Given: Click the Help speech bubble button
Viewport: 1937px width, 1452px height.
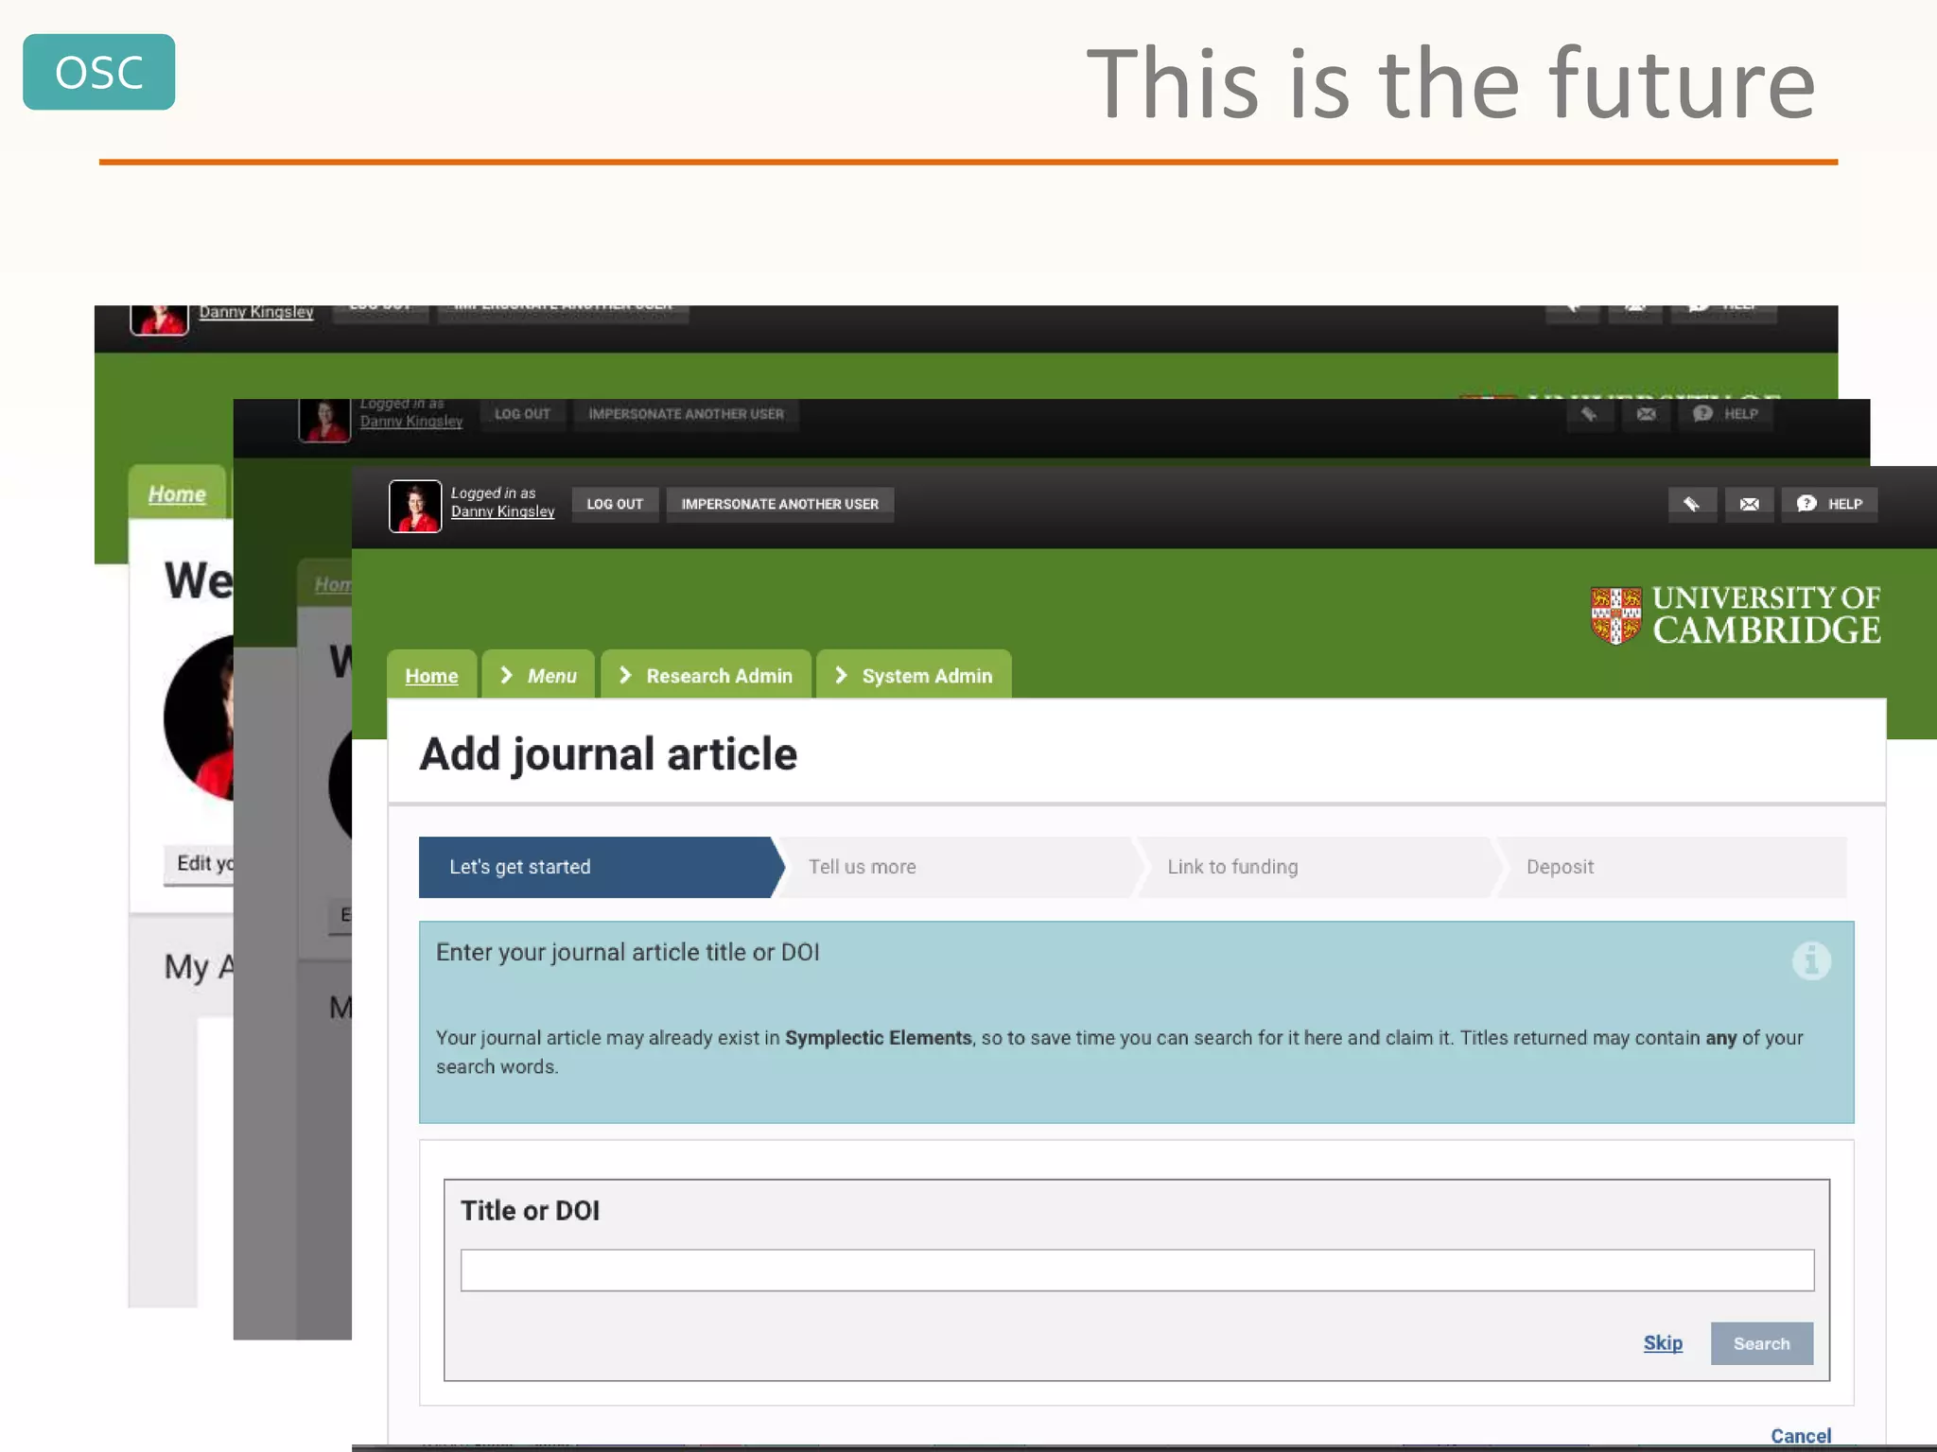Looking at the screenshot, I should [1829, 504].
